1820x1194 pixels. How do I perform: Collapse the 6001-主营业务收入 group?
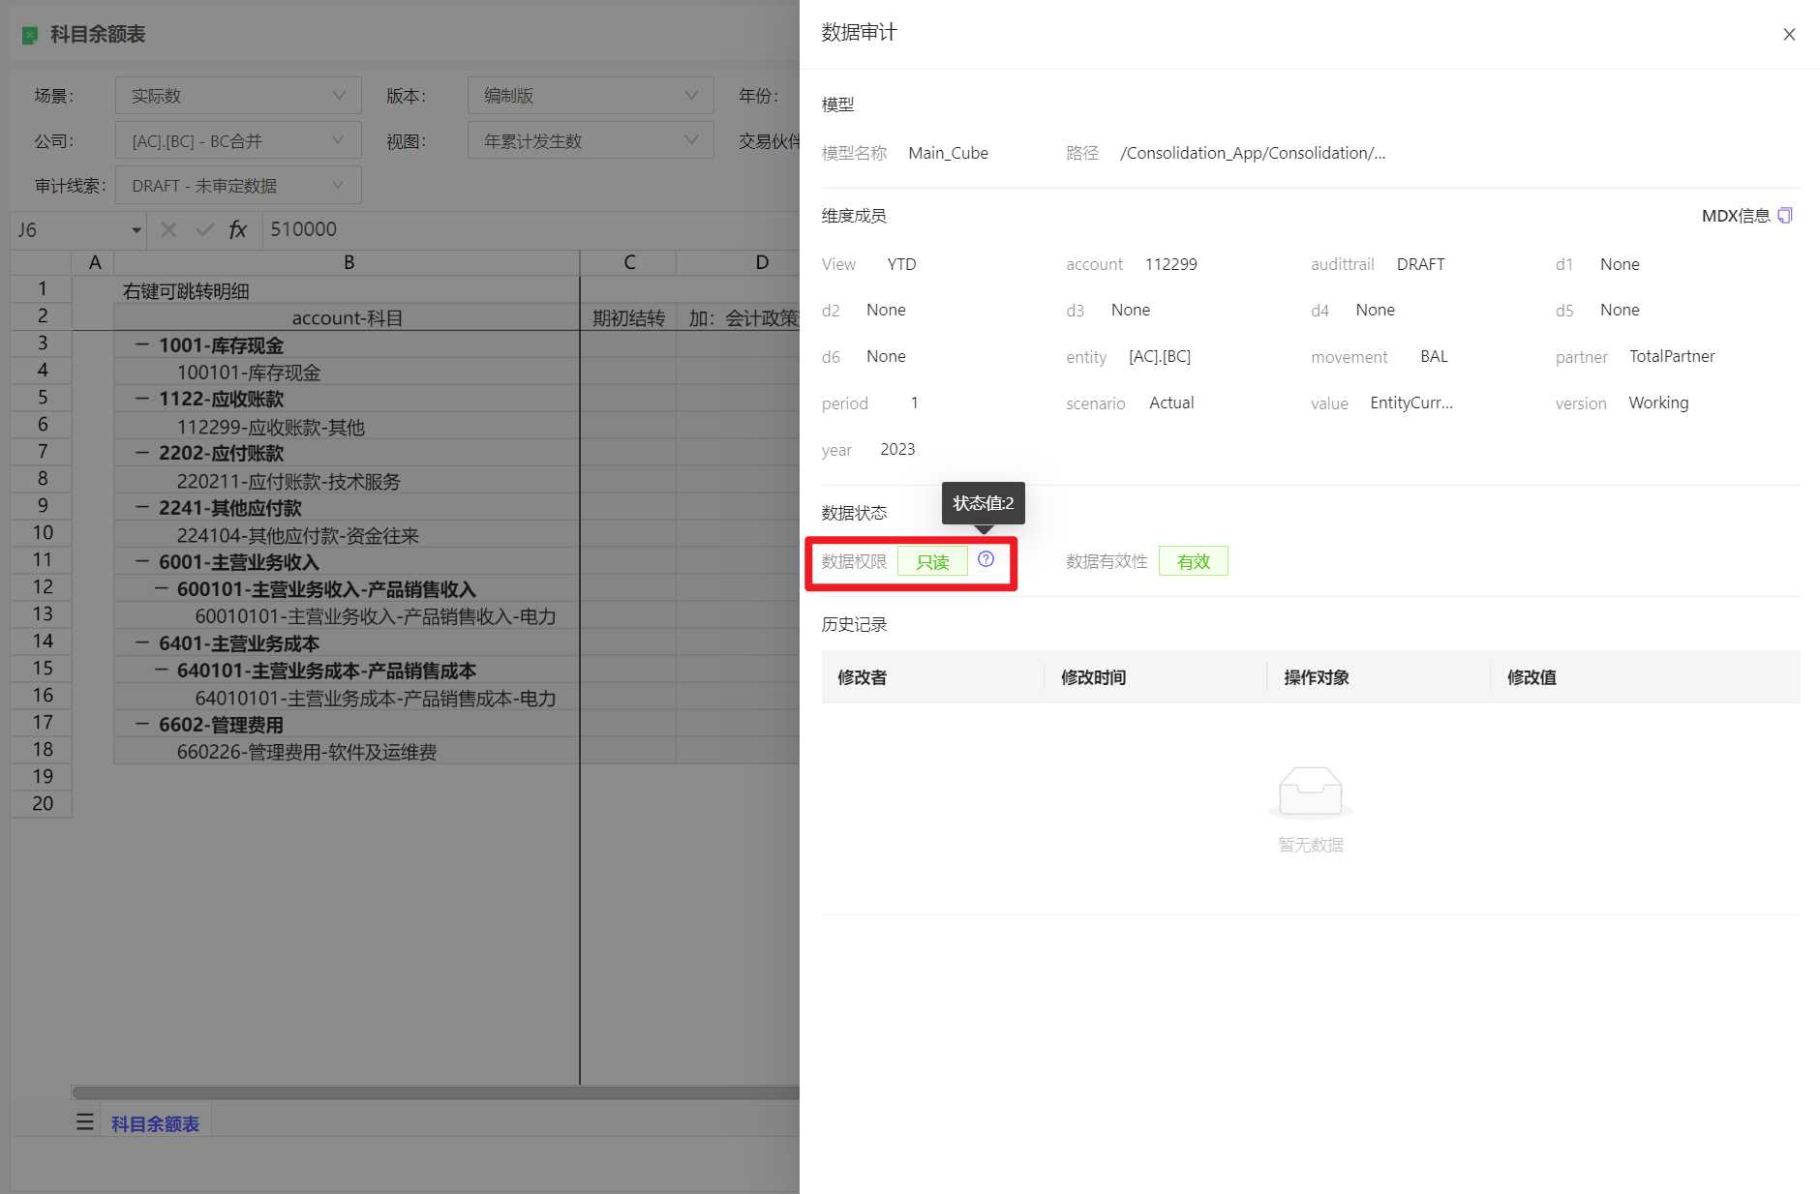tap(142, 562)
